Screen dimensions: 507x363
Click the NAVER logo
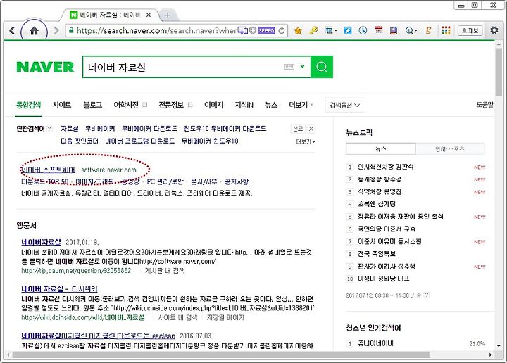(45, 67)
